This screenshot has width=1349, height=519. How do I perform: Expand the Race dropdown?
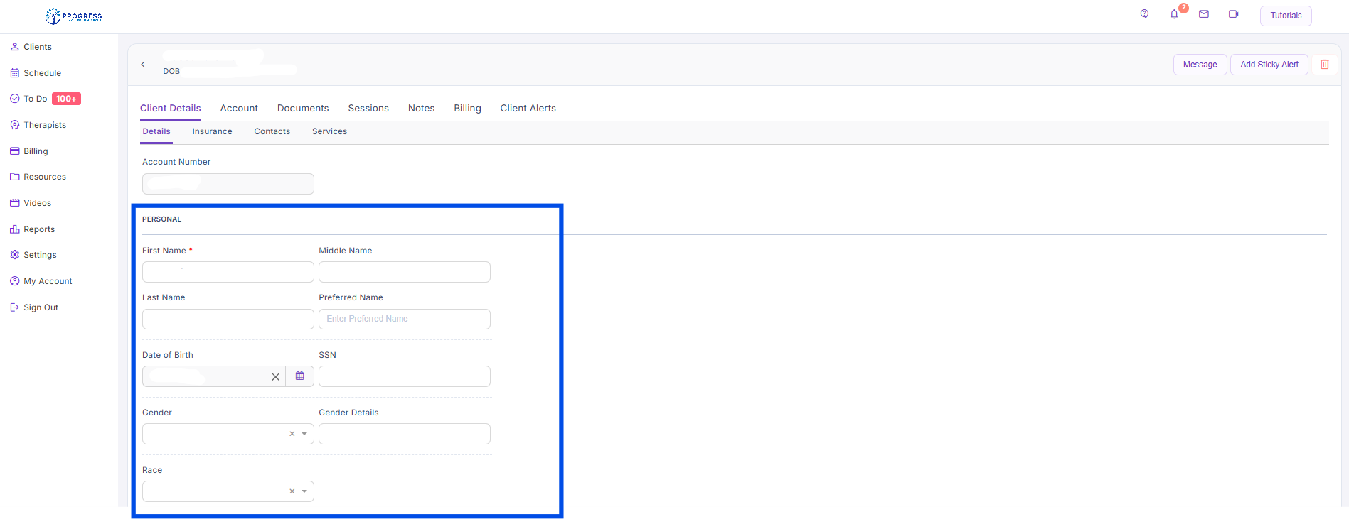tap(304, 491)
